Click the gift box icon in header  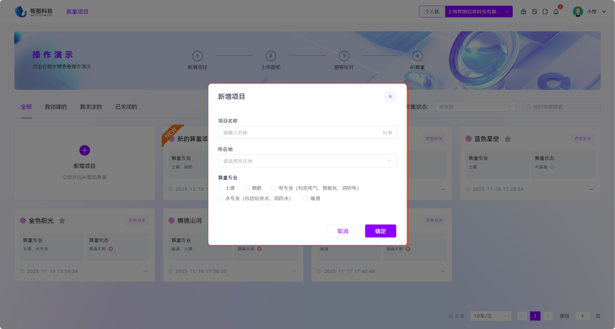coord(523,12)
